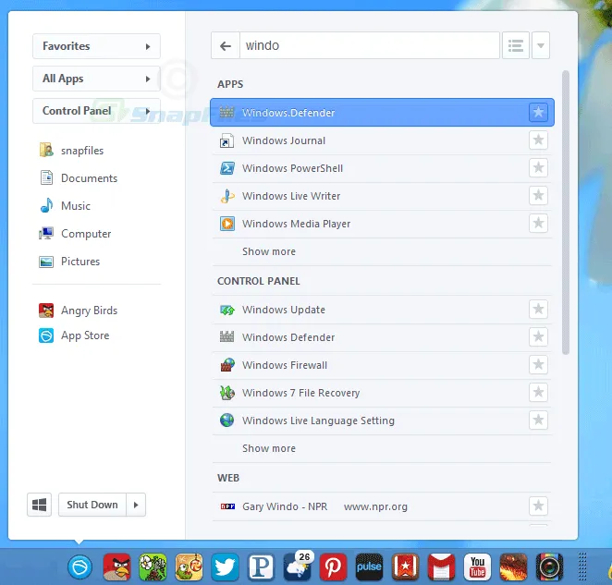The image size is (612, 585).
Task: Open the Pulse news dock icon
Action: [x=369, y=567]
